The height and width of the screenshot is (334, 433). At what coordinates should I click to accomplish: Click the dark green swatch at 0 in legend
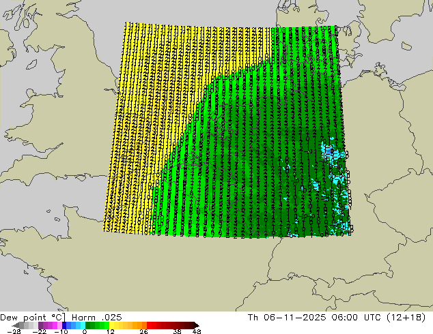88,325
